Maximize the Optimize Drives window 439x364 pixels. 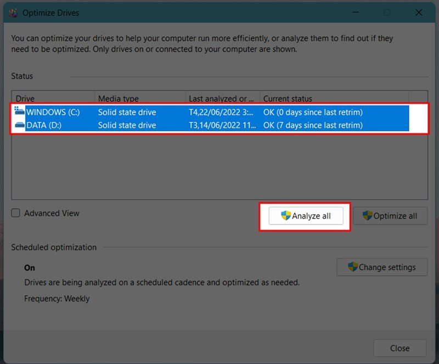pos(387,12)
